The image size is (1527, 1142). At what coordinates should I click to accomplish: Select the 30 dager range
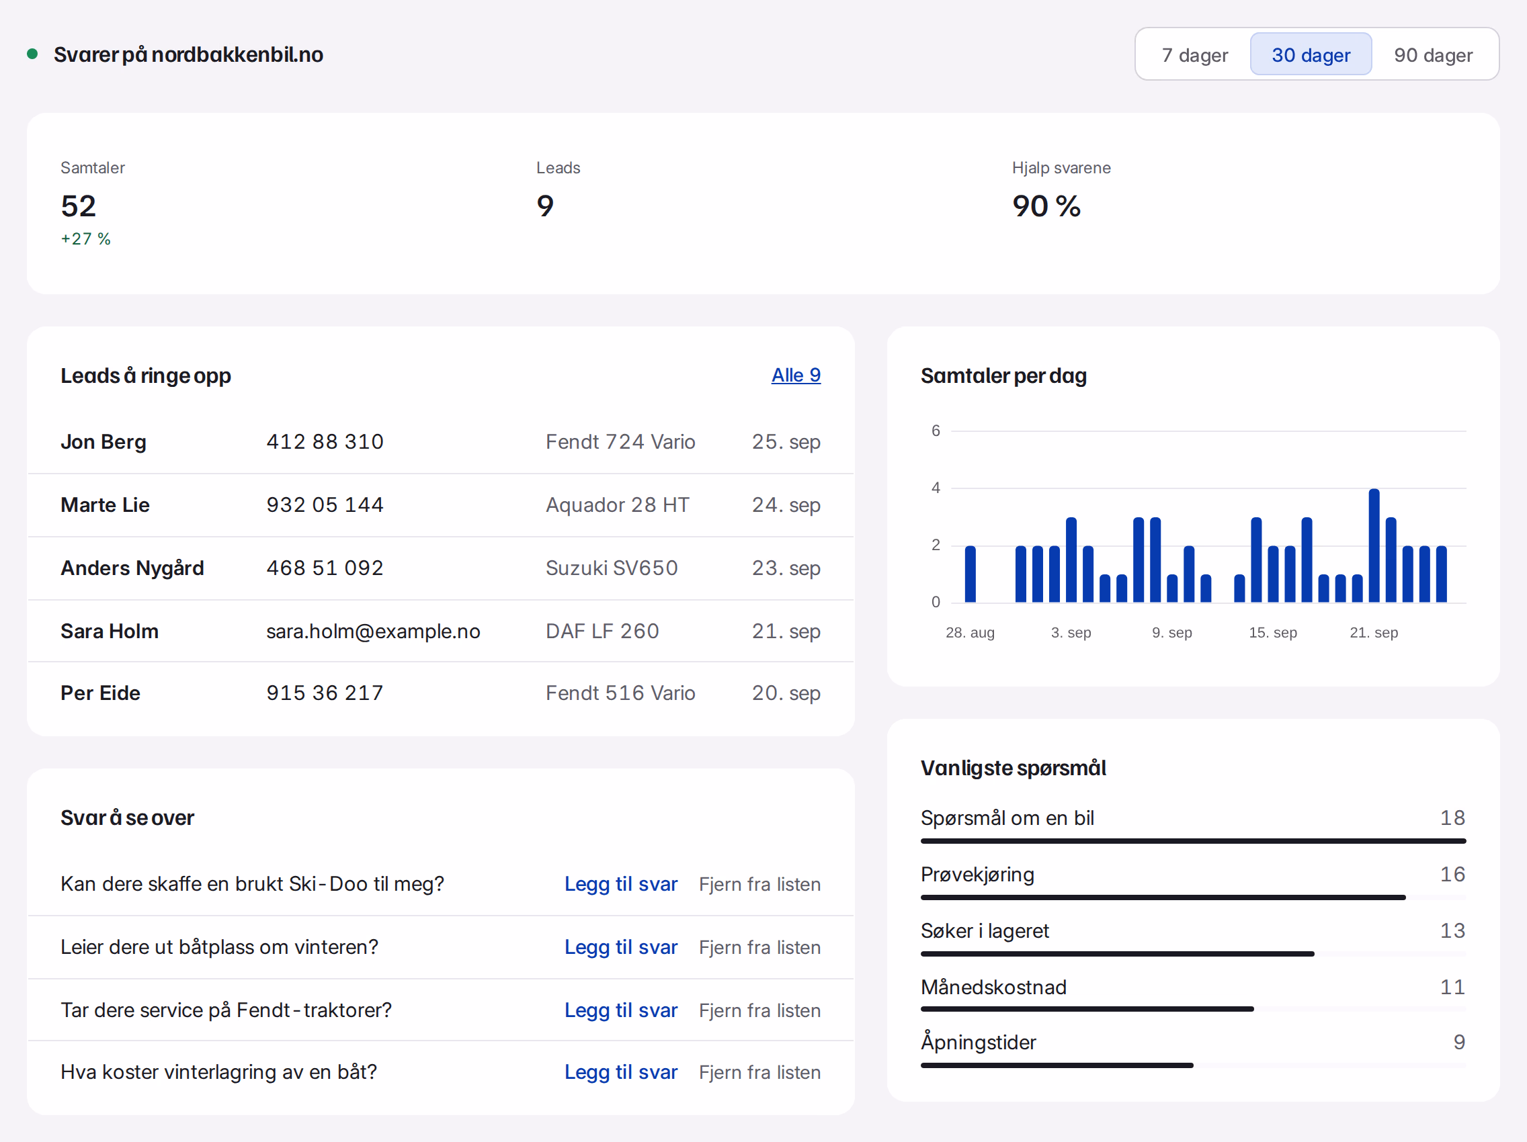[1310, 54]
